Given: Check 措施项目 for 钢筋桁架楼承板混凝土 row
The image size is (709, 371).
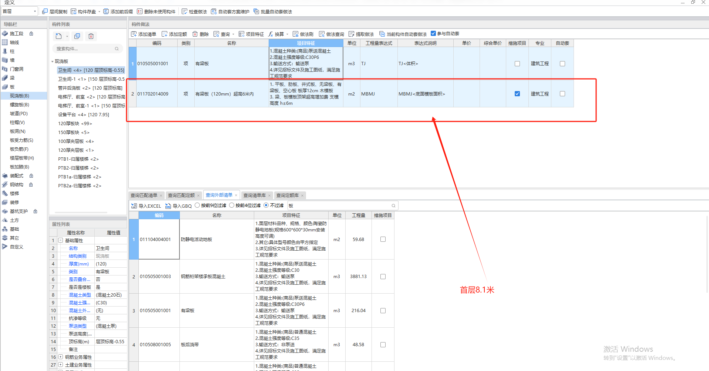Looking at the screenshot, I should coord(383,277).
